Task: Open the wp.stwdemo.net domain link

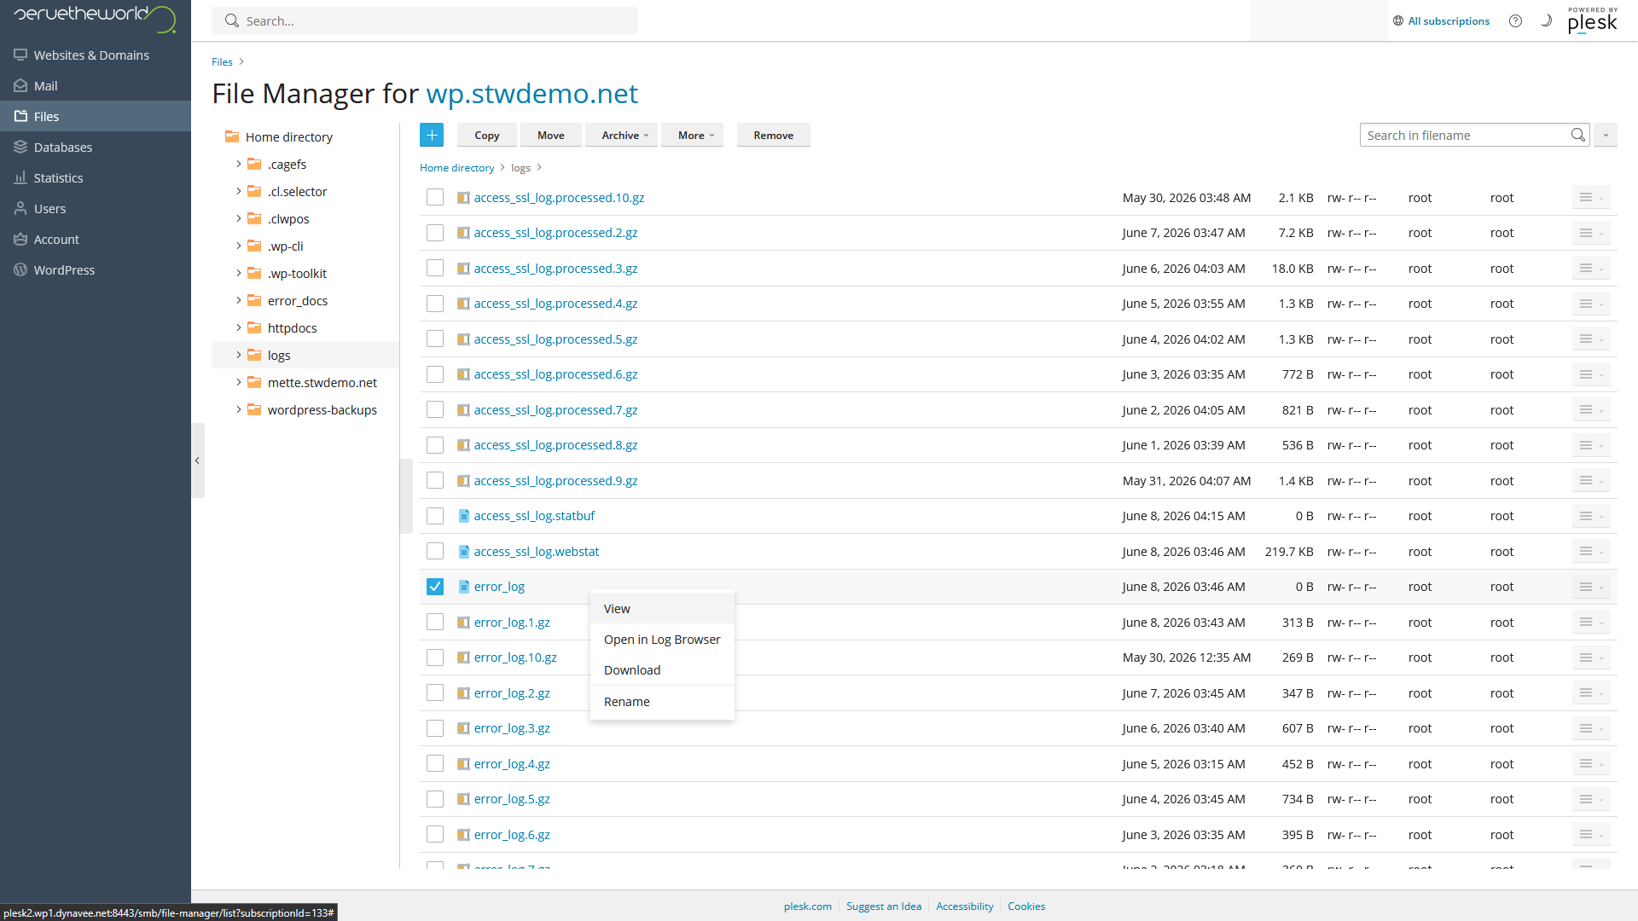Action: point(532,93)
